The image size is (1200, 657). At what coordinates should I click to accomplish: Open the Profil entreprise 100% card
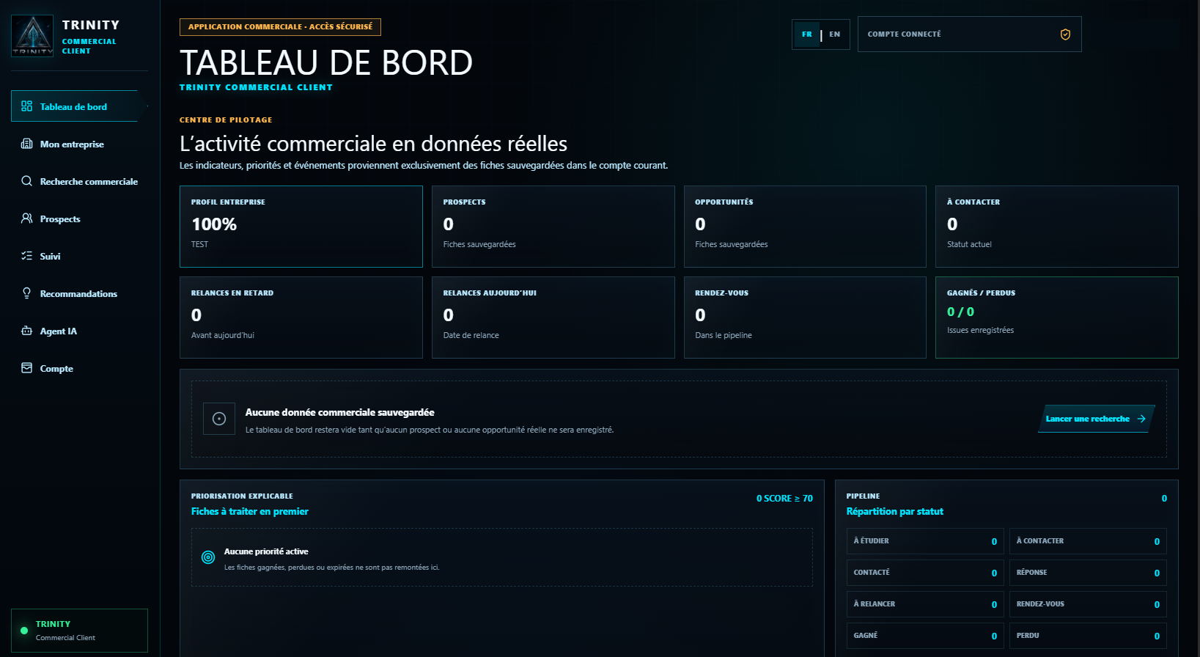pos(301,227)
